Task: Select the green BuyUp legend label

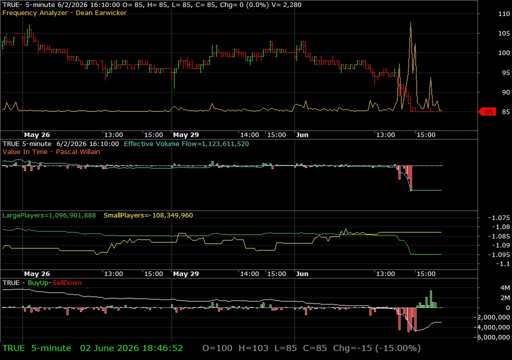Action: (x=38, y=282)
